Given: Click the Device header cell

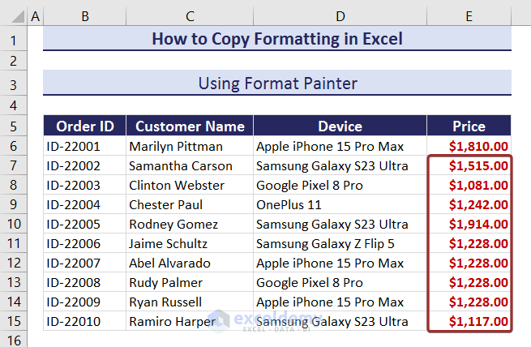Looking at the screenshot, I should [340, 126].
